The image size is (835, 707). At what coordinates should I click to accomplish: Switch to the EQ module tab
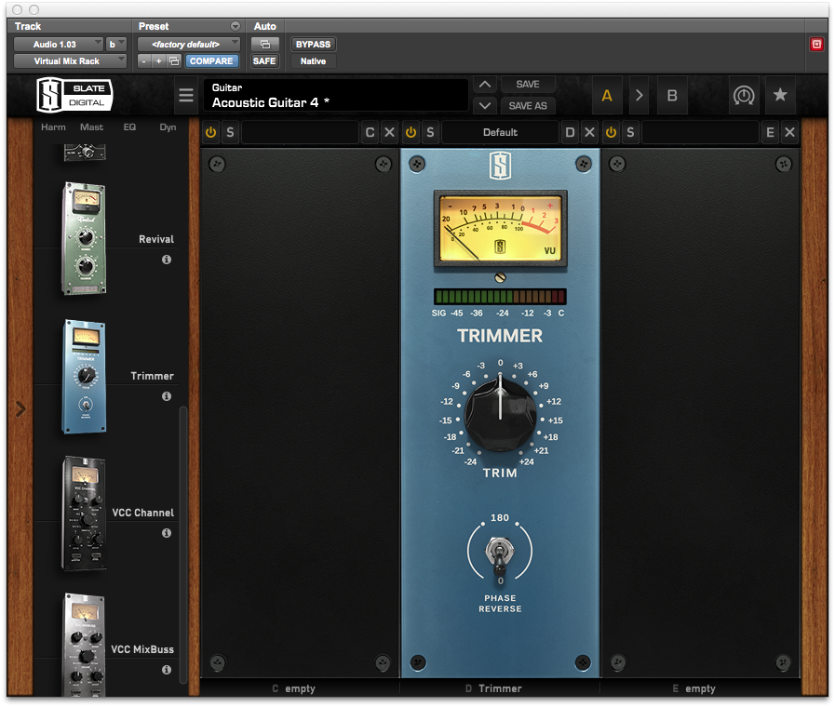tap(129, 127)
